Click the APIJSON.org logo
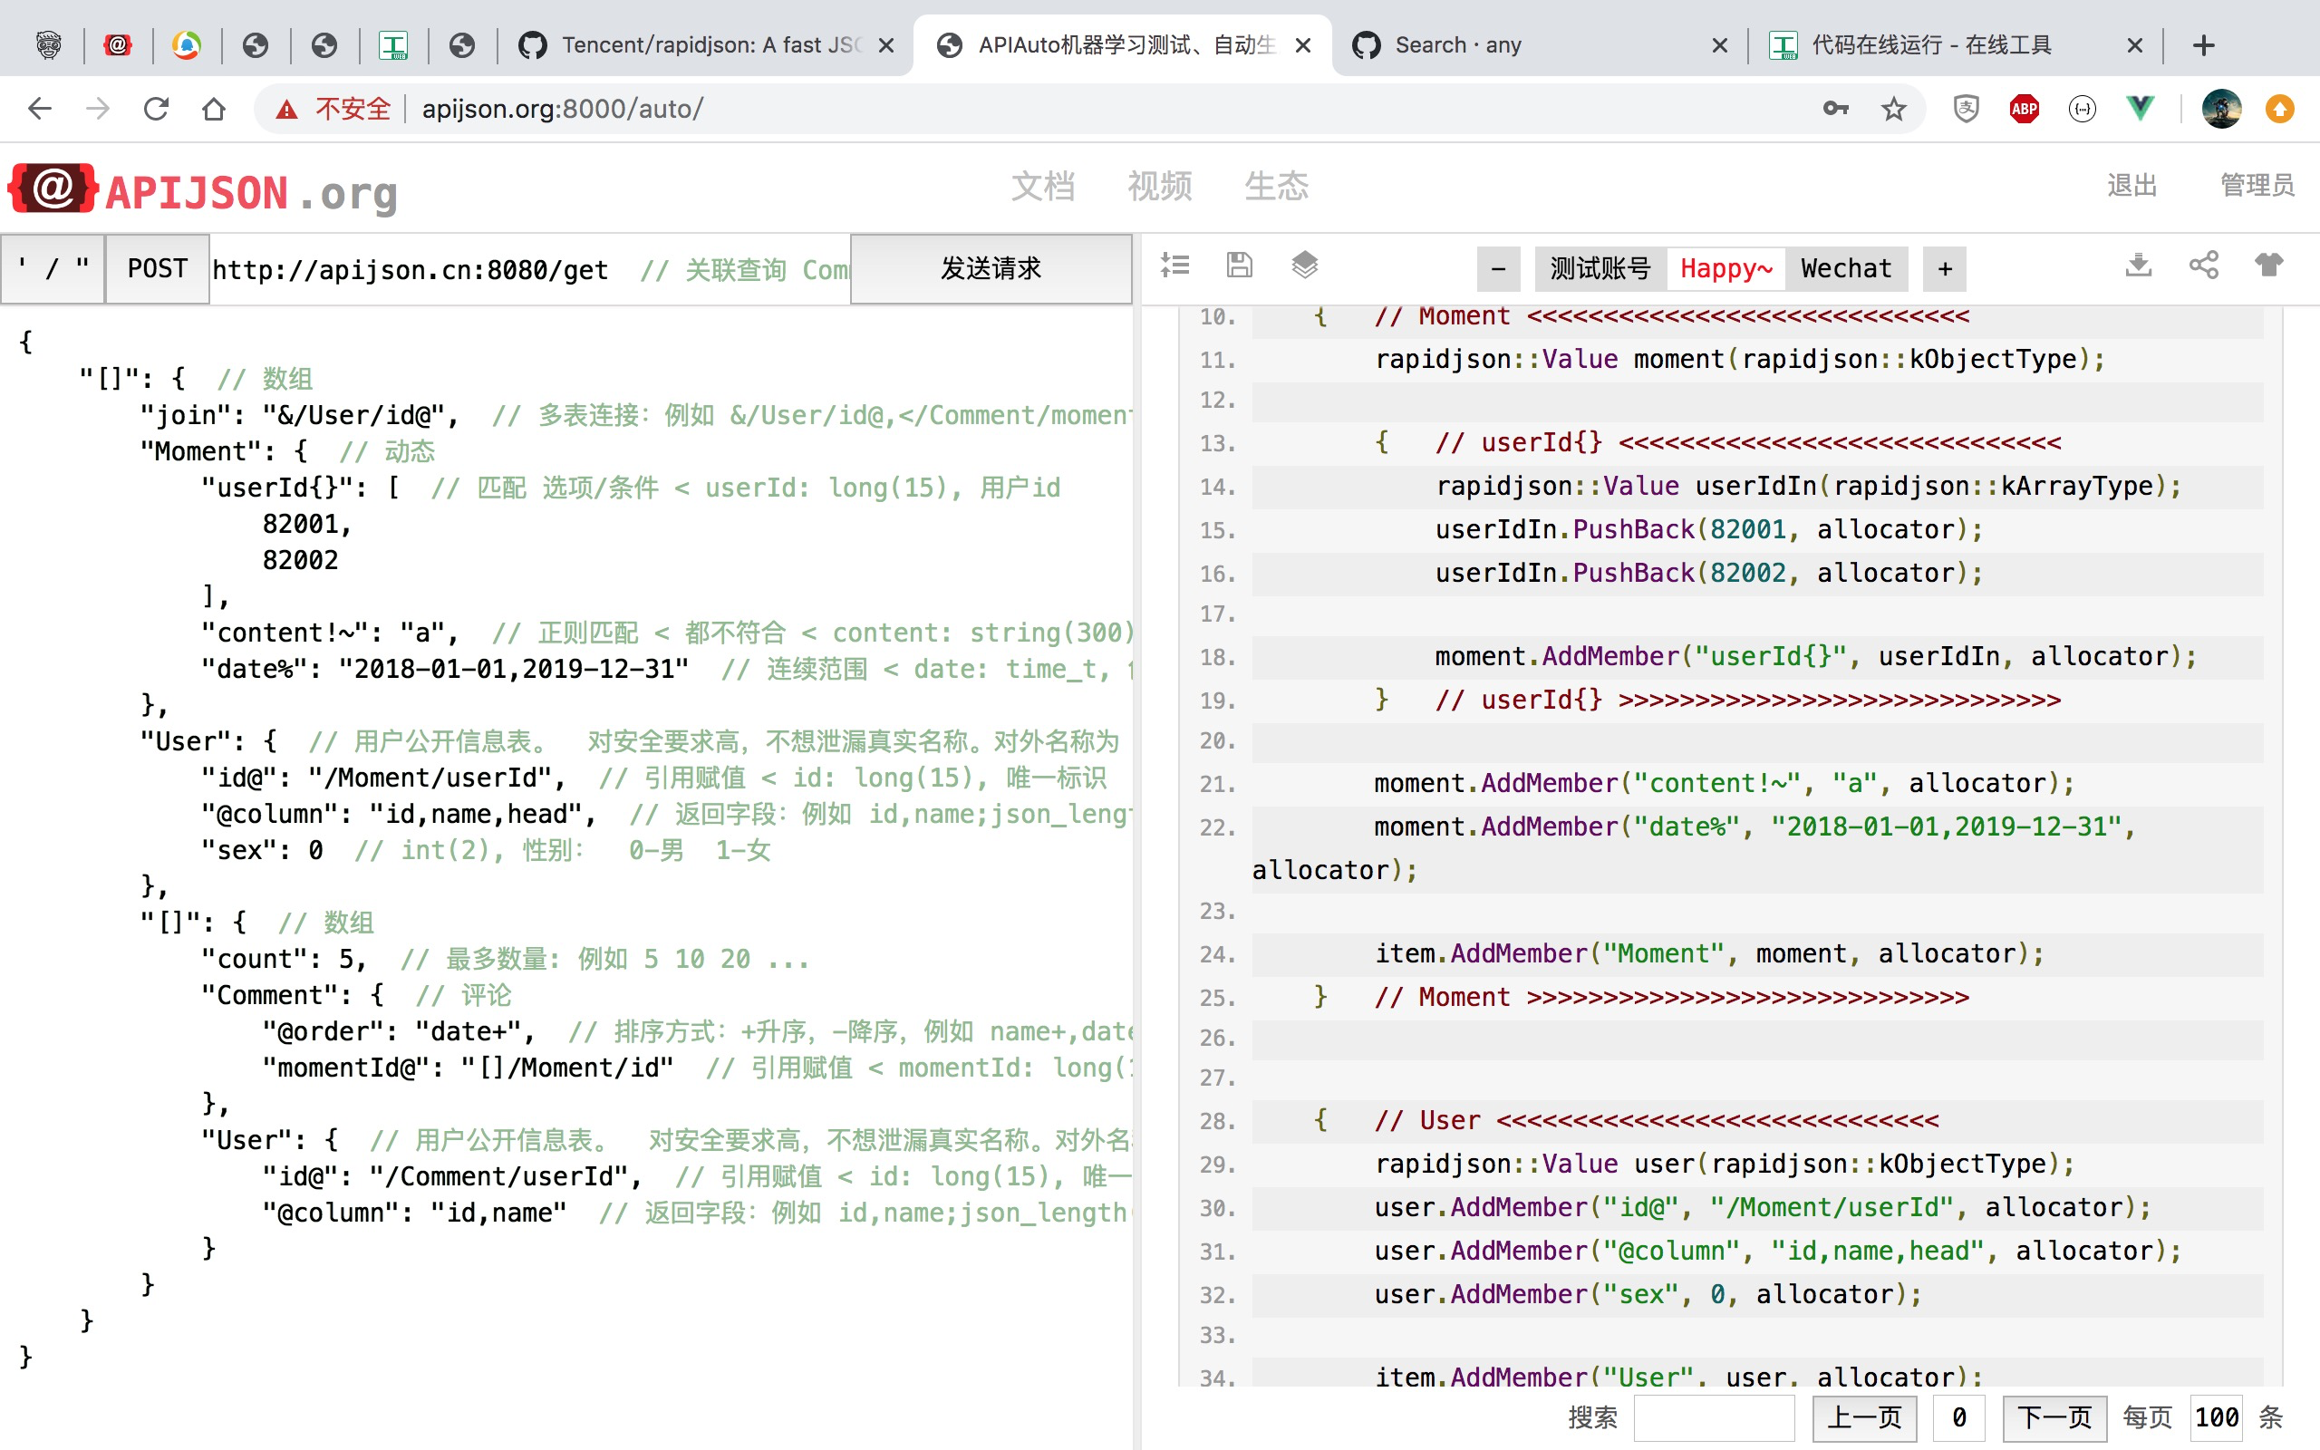 click(203, 190)
